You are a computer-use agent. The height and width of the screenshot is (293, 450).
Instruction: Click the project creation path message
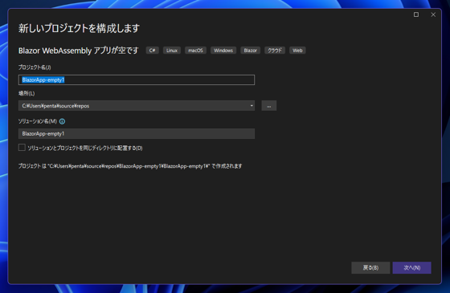pos(130,166)
